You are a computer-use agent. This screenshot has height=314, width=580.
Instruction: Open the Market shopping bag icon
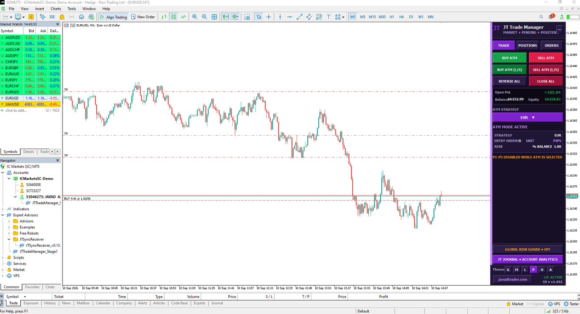62,17
